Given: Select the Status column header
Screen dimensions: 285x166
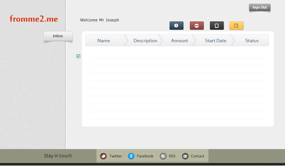Looking at the screenshot, I should pos(252,41).
